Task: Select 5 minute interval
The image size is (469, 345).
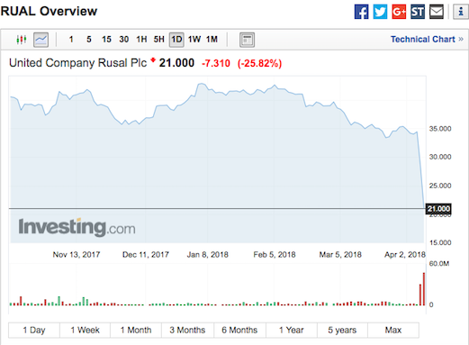Action: 89,40
